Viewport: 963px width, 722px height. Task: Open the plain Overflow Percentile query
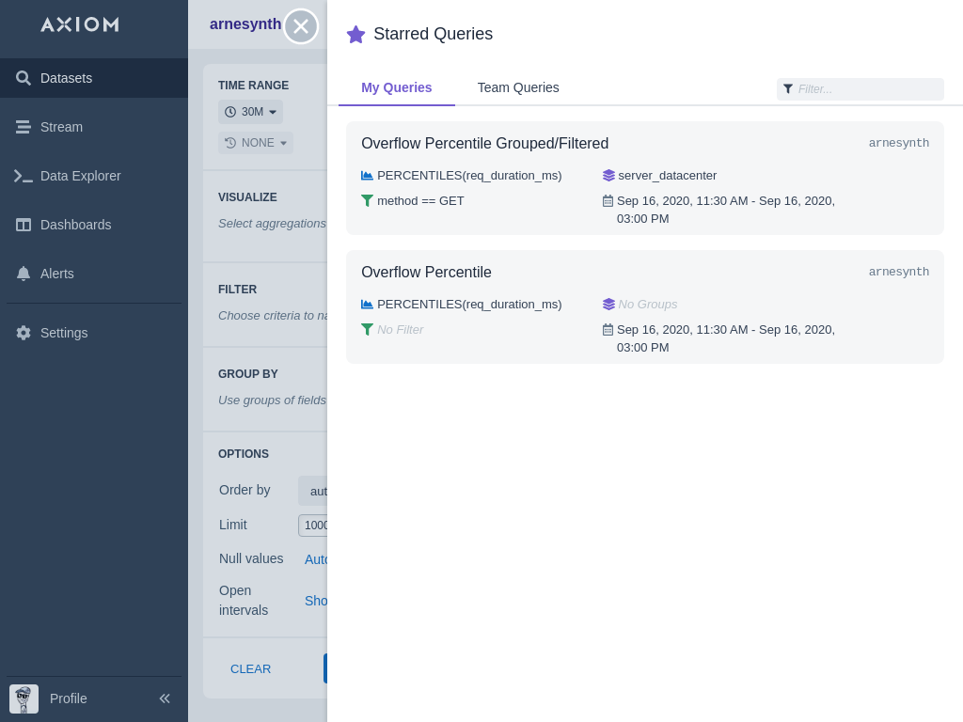point(426,273)
